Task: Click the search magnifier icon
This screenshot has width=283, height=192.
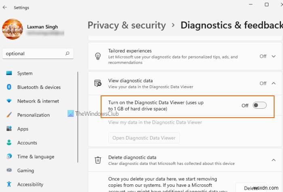Action: tap(68, 53)
